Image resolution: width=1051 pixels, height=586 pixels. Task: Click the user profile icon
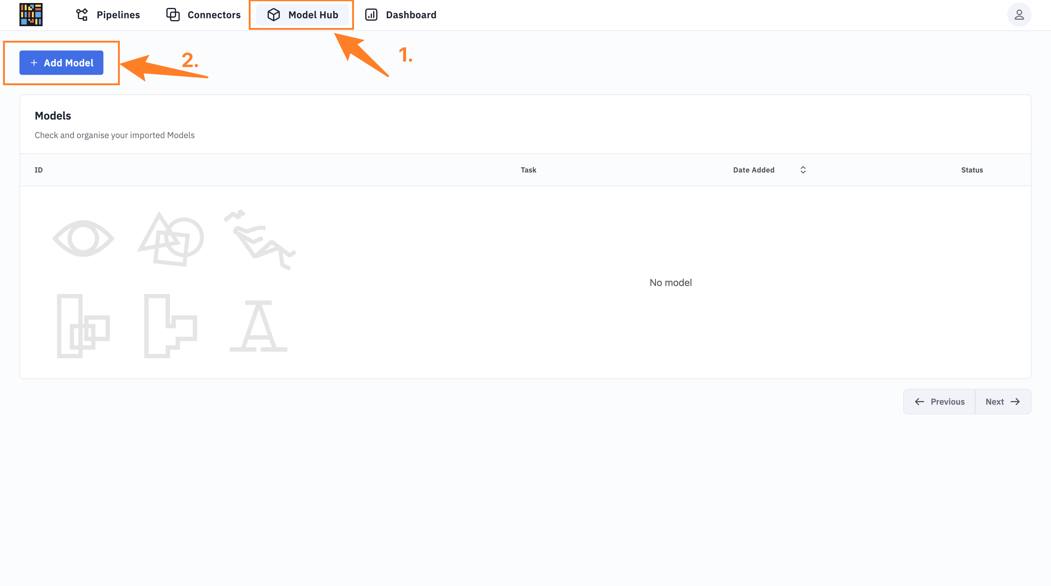[x=1019, y=14]
